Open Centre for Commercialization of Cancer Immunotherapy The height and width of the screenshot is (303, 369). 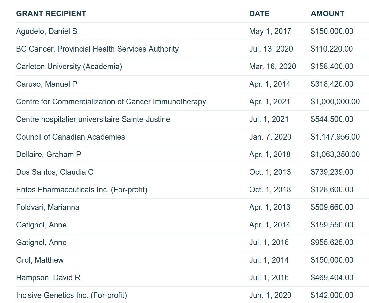click(111, 101)
